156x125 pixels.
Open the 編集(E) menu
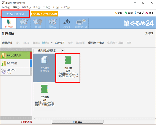16,7
